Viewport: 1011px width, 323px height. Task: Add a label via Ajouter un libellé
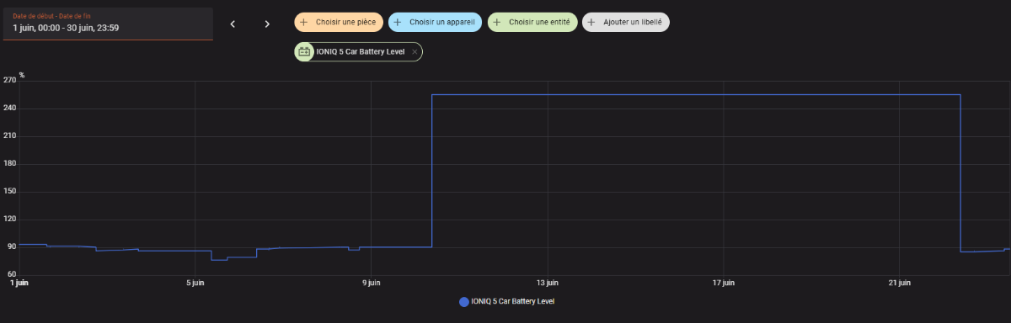tap(626, 22)
